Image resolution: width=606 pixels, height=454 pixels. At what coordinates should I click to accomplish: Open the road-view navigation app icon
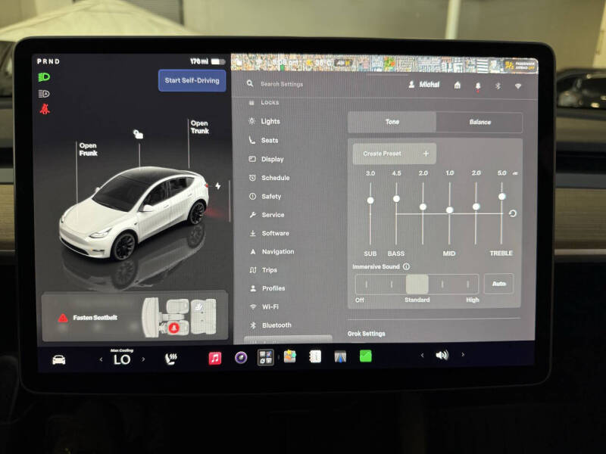[x=340, y=356]
